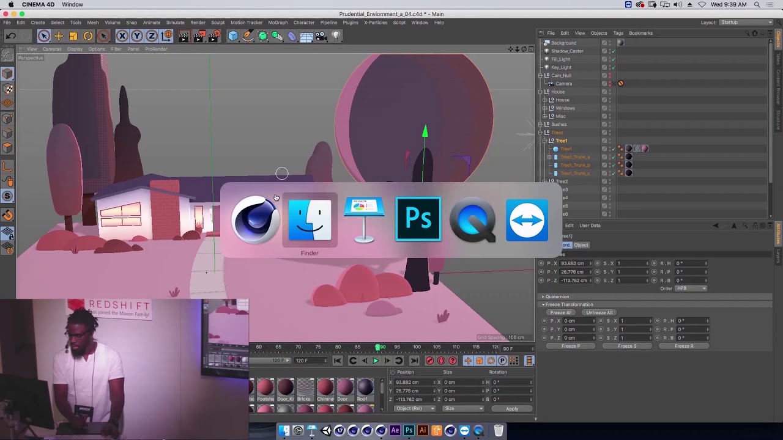783x440 pixels.
Task: Click the Undo arrow in the toolbar
Action: point(10,36)
